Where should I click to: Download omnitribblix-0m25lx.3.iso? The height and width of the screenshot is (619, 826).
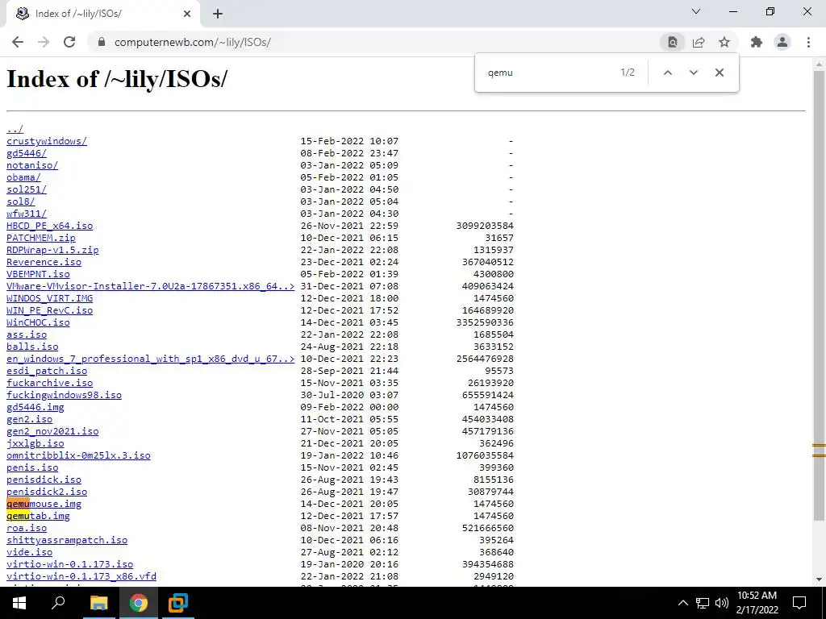(x=78, y=456)
